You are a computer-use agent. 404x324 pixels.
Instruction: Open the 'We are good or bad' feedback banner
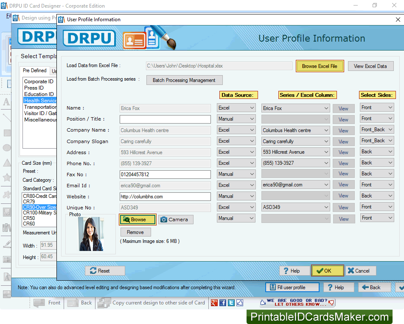click(x=297, y=302)
